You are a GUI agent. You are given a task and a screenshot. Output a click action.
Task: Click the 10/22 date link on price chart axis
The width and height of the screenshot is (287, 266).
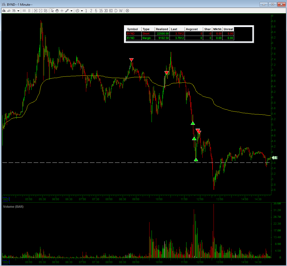click(6, 199)
